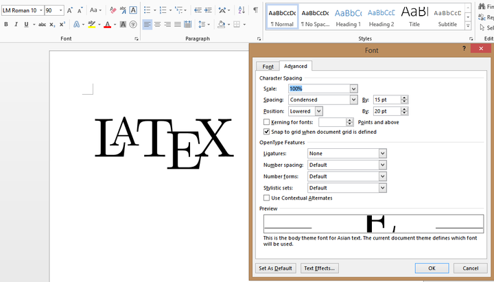This screenshot has width=494, height=282.
Task: Adjust Spacing By 15 pt stepper
Action: point(404,100)
